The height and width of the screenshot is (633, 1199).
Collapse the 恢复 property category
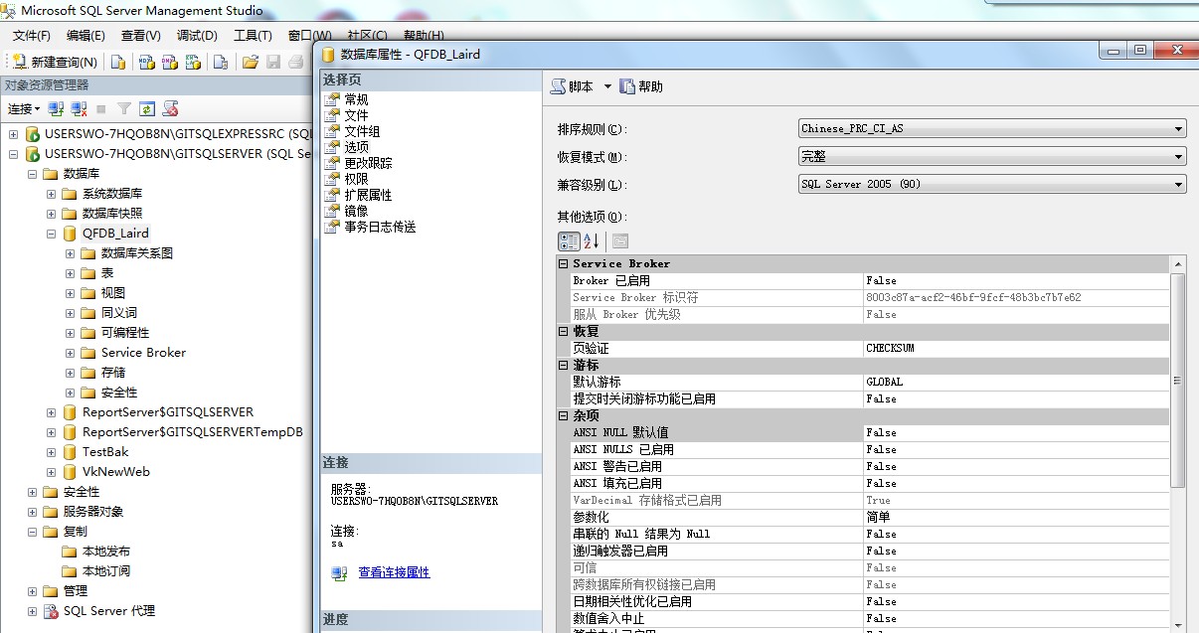[x=564, y=331]
